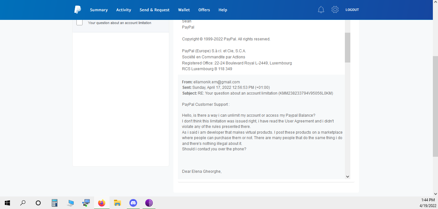Open taskbar search magnifier
Image resolution: width=438 pixels, height=209 pixels.
[23, 203]
